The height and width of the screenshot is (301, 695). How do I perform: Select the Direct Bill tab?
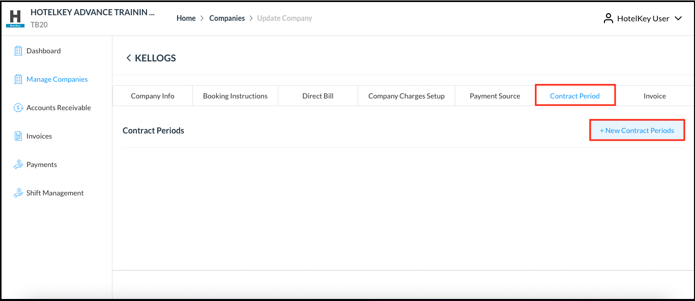pyautogui.click(x=317, y=95)
